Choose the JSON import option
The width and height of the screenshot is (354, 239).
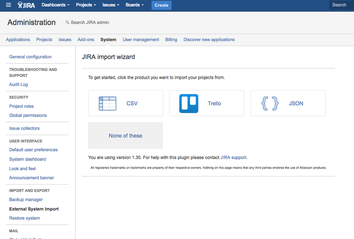tap(288, 103)
